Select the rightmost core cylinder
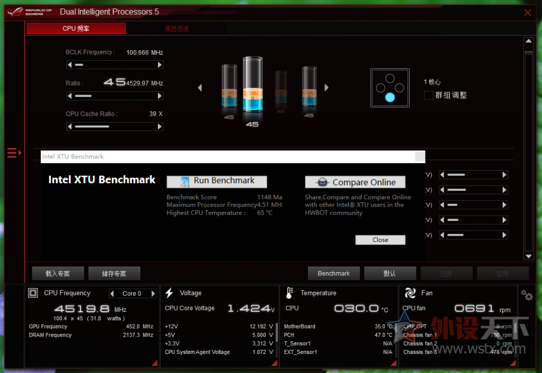The width and height of the screenshot is (542, 373). 309,86
